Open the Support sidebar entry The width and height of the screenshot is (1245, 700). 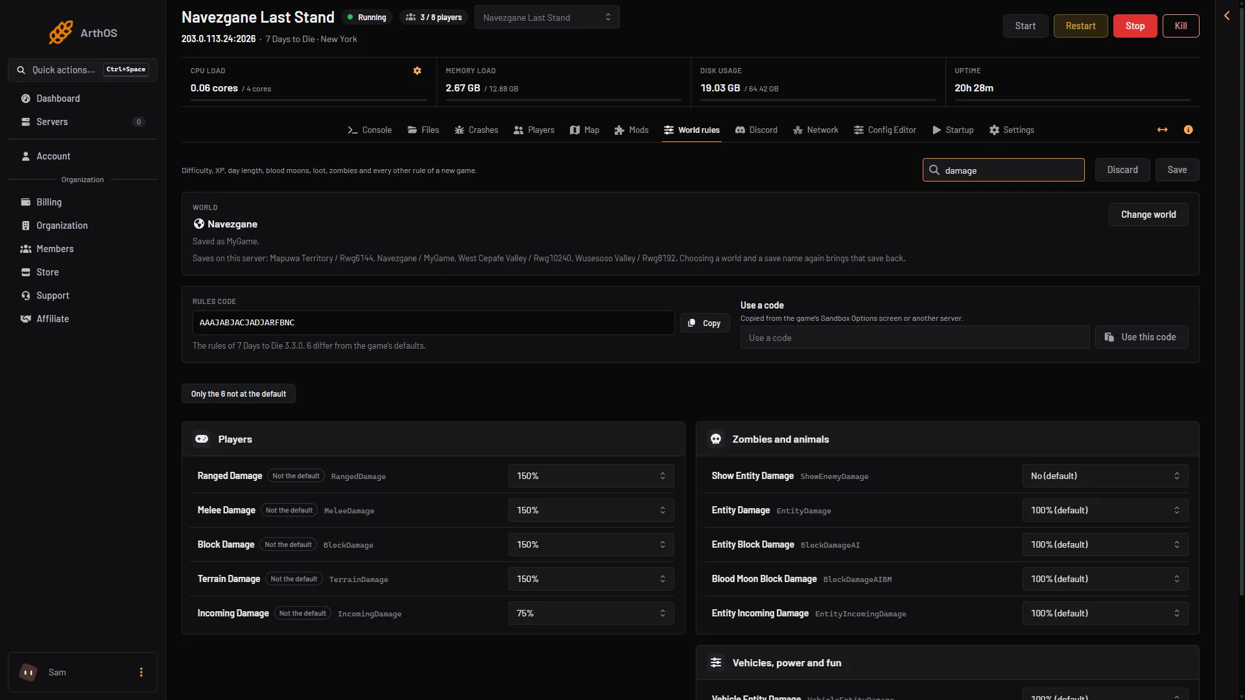point(82,296)
